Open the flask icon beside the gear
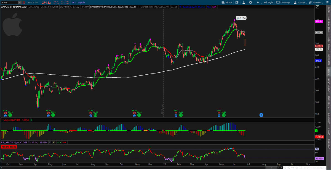Screen dimensions: 331x170 pyautogui.click(x=244, y=2)
